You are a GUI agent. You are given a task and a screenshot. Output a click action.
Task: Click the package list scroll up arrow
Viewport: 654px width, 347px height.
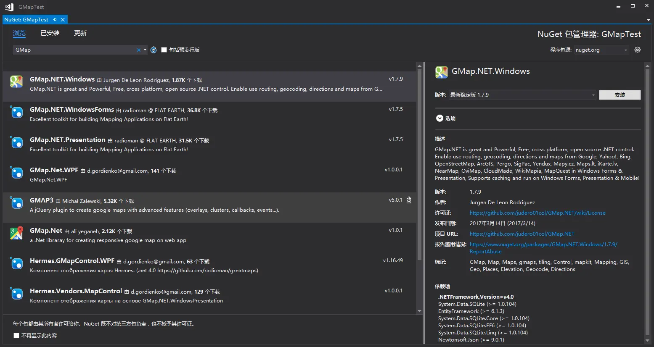(x=419, y=66)
